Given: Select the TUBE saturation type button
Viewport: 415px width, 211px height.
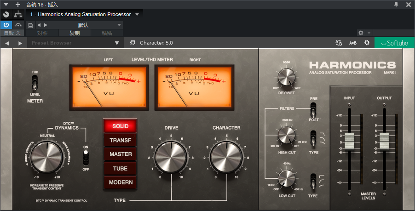Looking at the screenshot, I should point(121,168).
